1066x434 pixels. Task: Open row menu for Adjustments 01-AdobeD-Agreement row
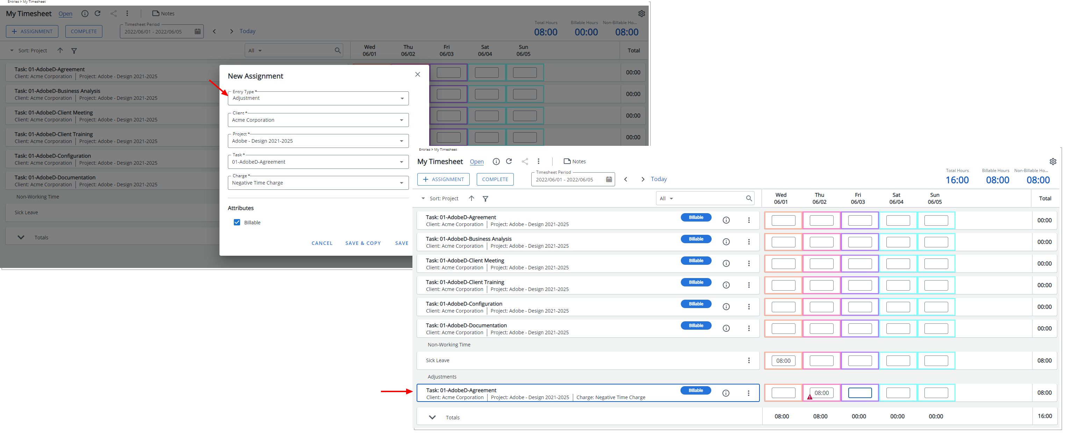(748, 393)
